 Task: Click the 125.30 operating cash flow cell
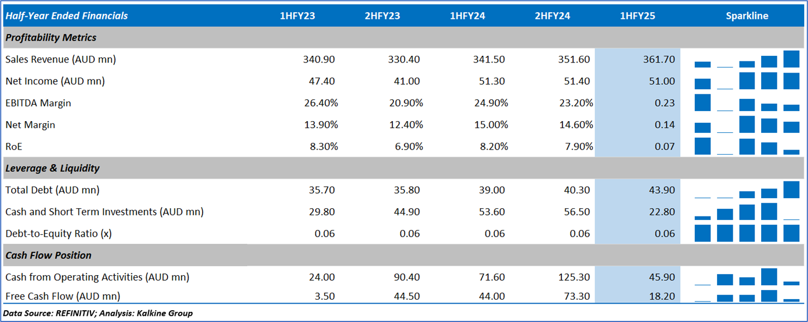[574, 277]
